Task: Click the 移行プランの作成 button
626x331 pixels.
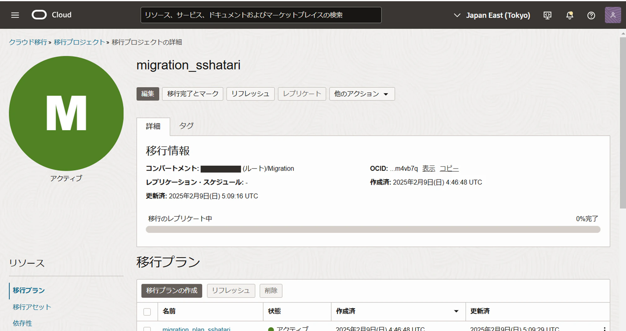Action: [x=172, y=291]
